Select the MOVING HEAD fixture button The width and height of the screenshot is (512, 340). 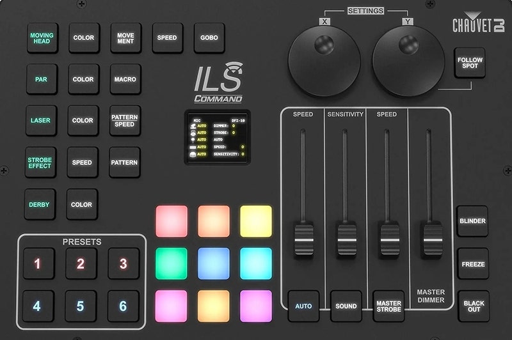42,38
